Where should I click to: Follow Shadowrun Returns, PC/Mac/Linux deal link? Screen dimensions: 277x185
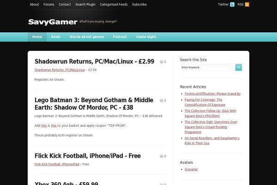click(60, 70)
